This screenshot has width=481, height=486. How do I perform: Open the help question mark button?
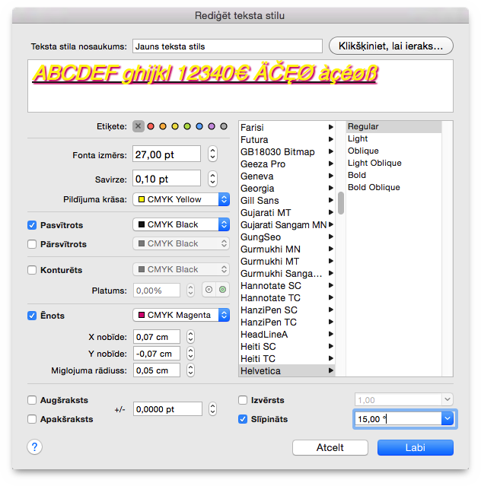click(x=35, y=447)
